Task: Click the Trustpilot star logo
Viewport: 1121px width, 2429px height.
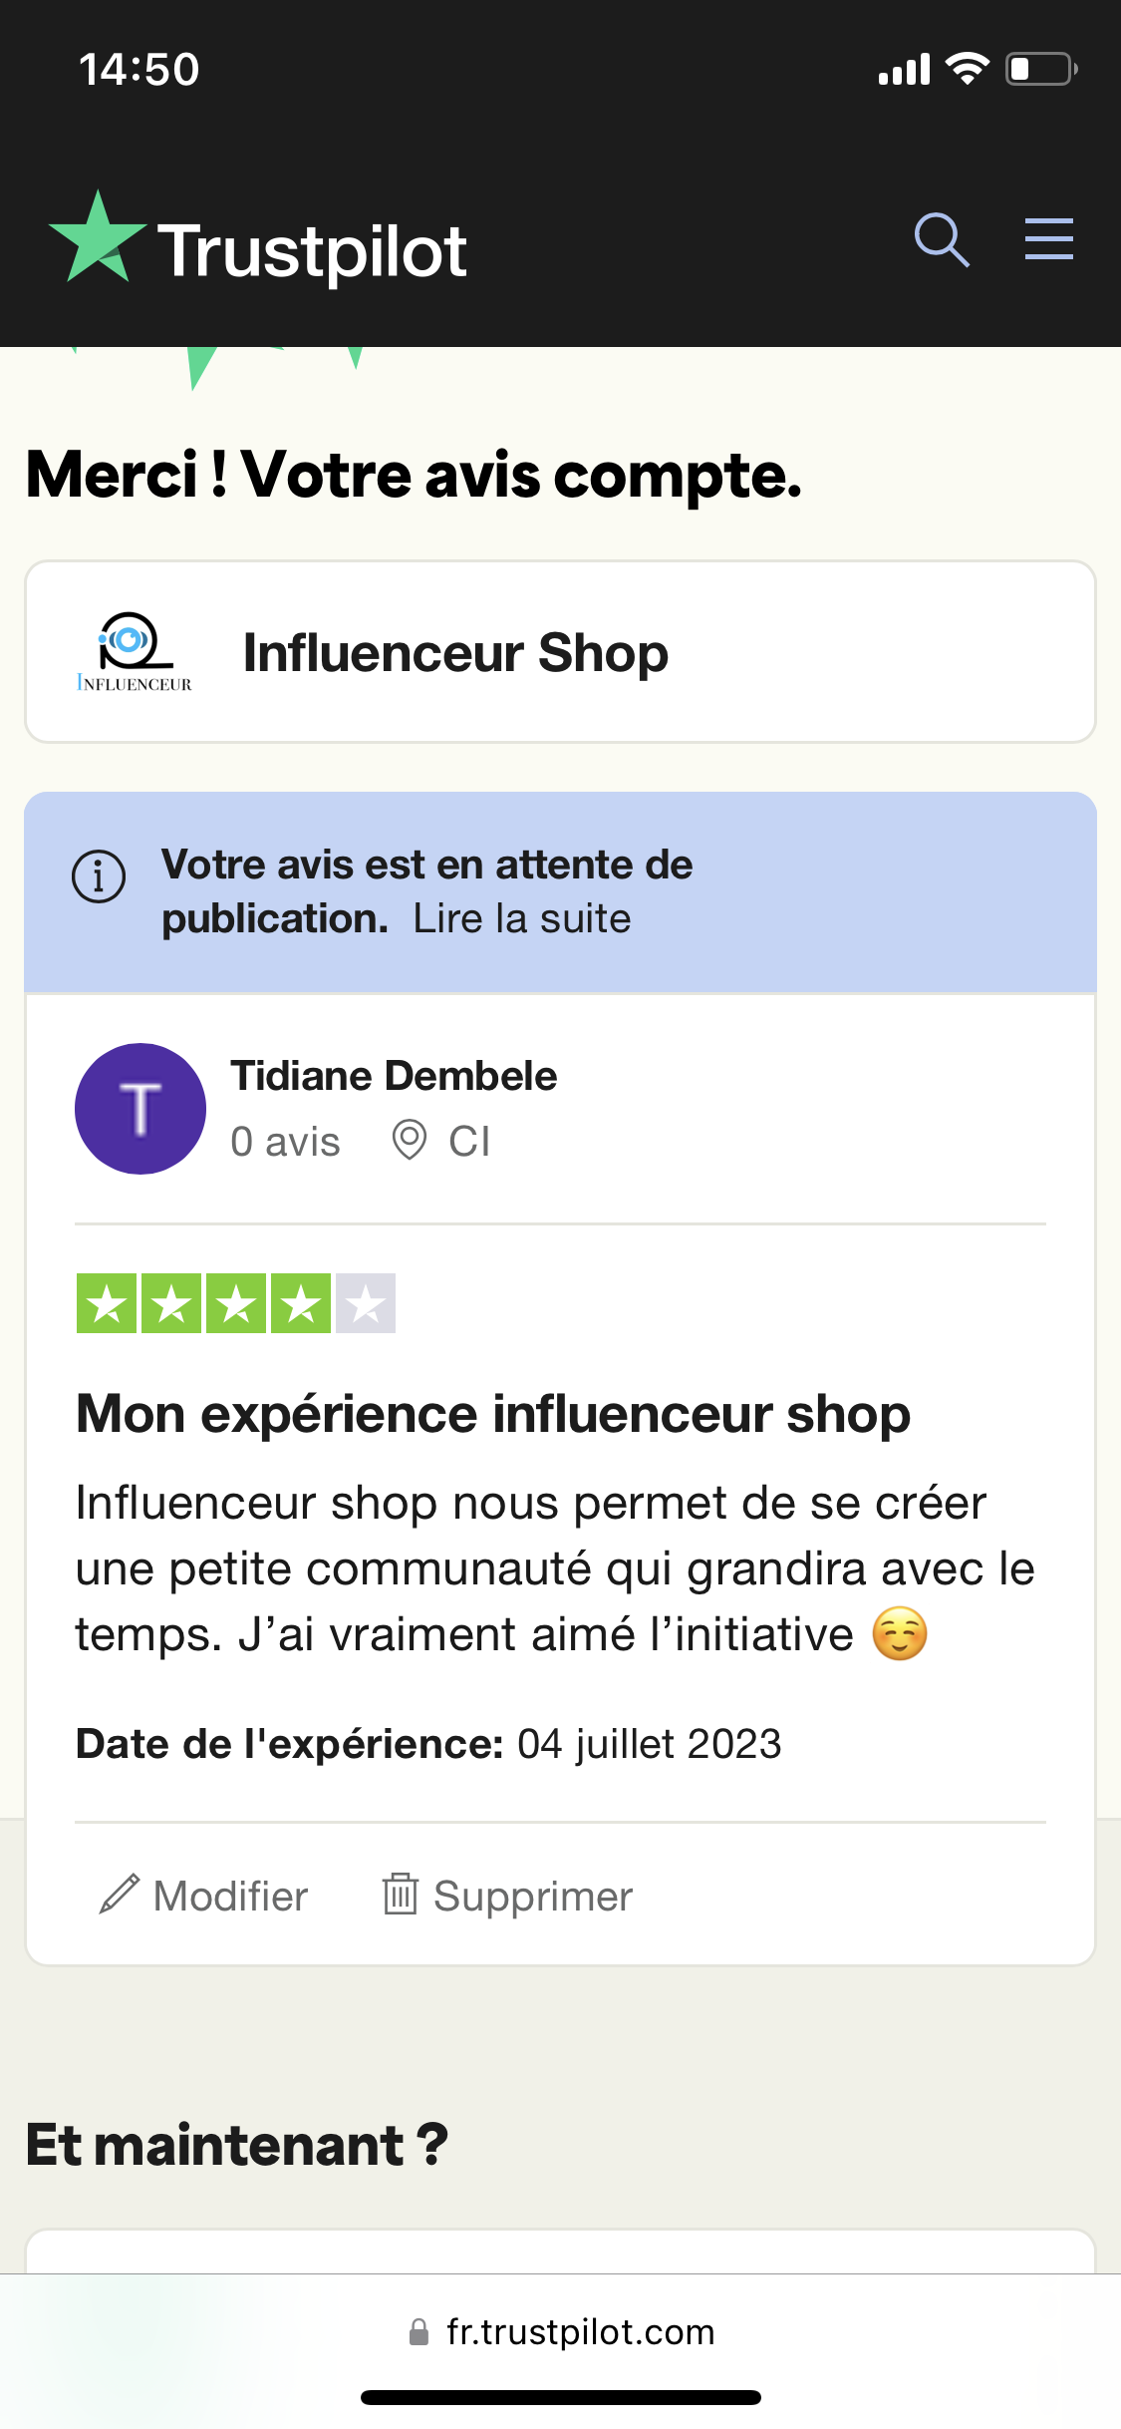Action: pyautogui.click(x=98, y=239)
